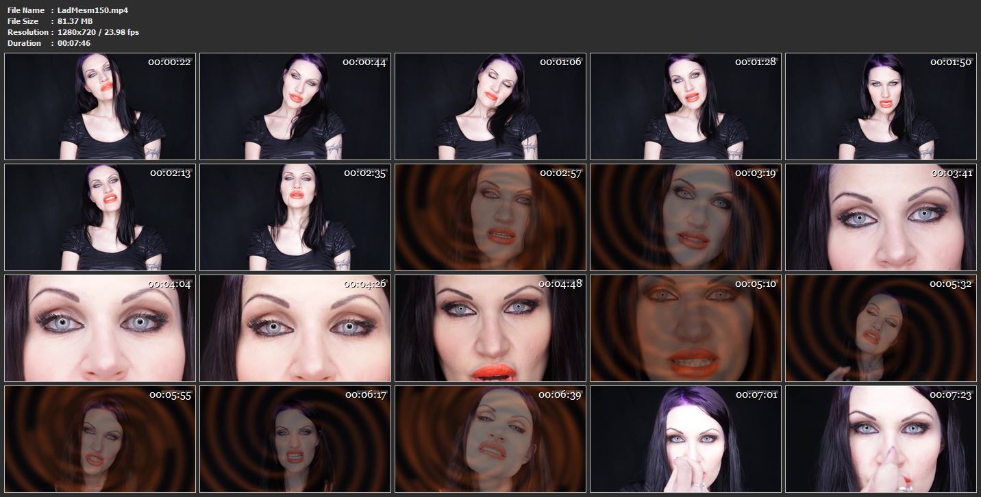The width and height of the screenshot is (981, 497).
Task: Select the thumbnail at 00:03:41
Action: (881, 217)
